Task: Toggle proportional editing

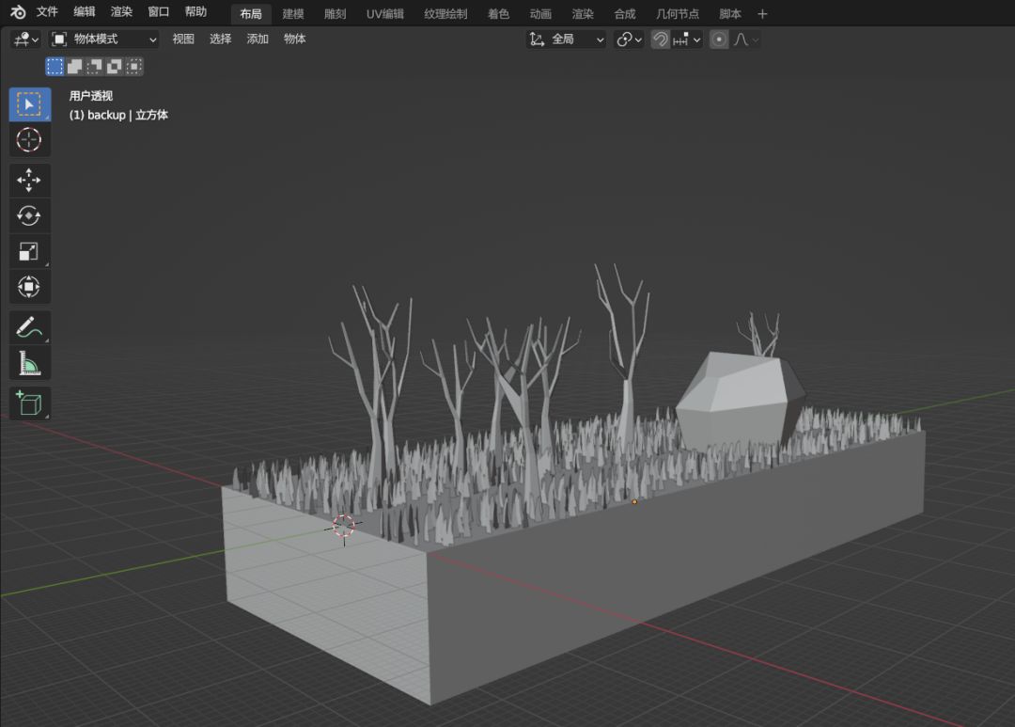Action: pos(719,40)
